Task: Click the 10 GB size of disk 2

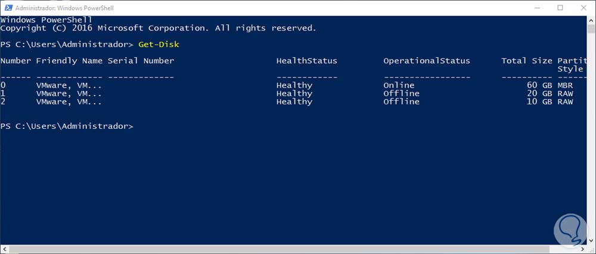Action: [x=537, y=102]
